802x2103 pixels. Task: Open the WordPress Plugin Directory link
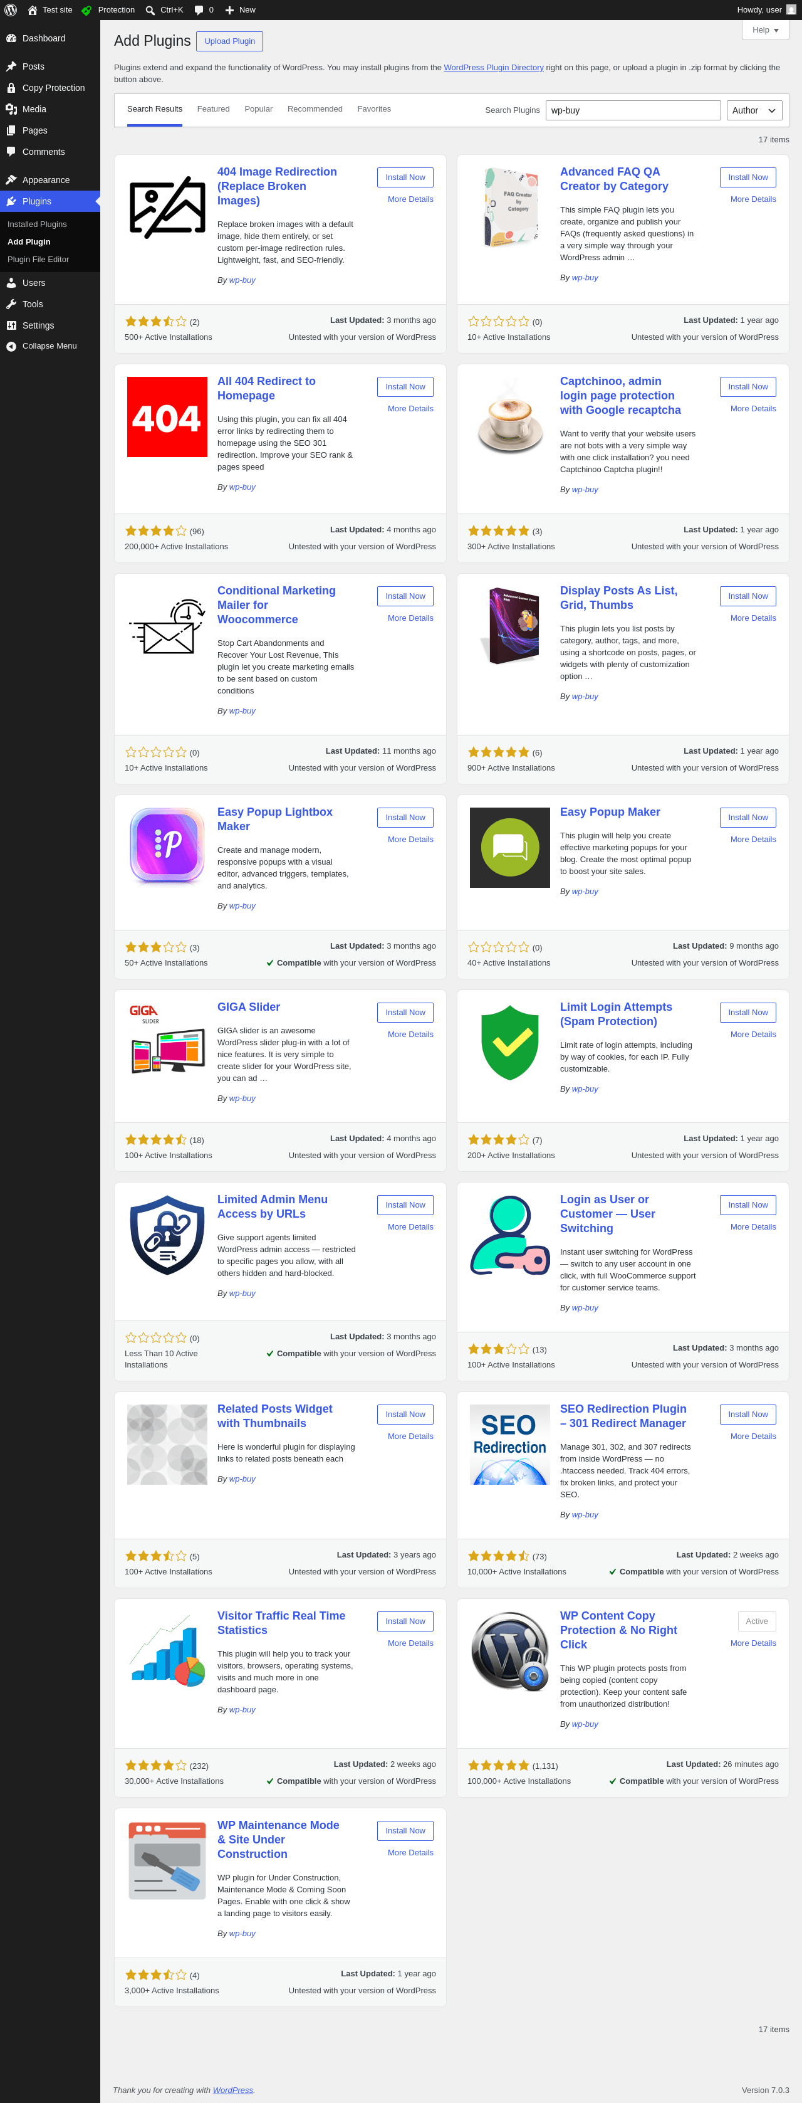click(x=494, y=68)
